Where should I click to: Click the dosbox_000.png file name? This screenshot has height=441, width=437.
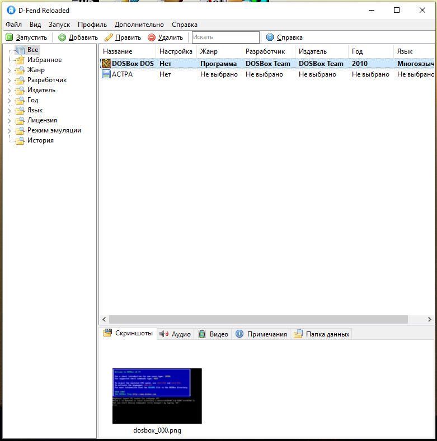click(157, 430)
